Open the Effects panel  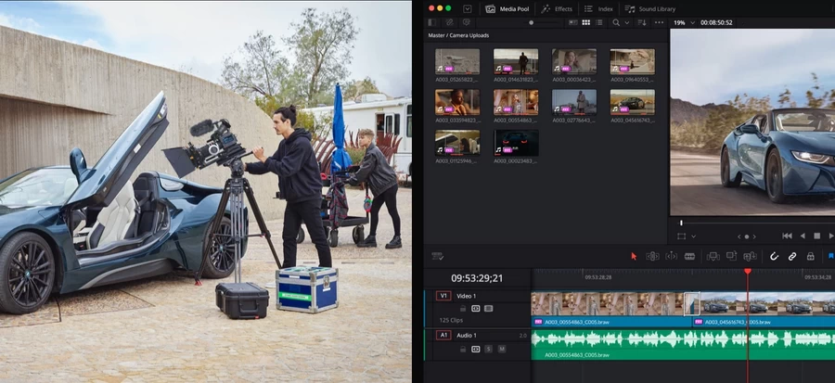point(557,9)
